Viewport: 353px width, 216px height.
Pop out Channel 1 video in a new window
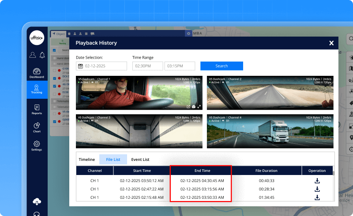click(188, 106)
